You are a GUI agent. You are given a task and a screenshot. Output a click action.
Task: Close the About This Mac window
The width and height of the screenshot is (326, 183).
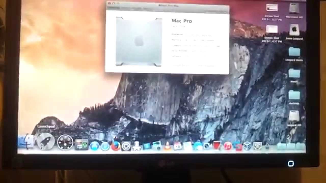tap(109, 4)
